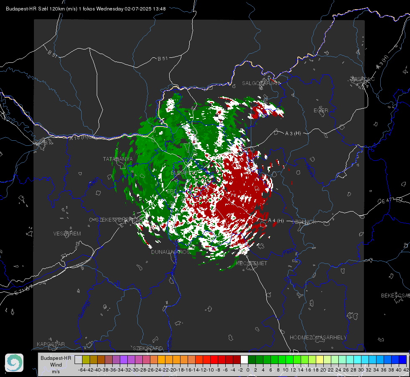Click the EGER city label

pyautogui.click(x=321, y=111)
